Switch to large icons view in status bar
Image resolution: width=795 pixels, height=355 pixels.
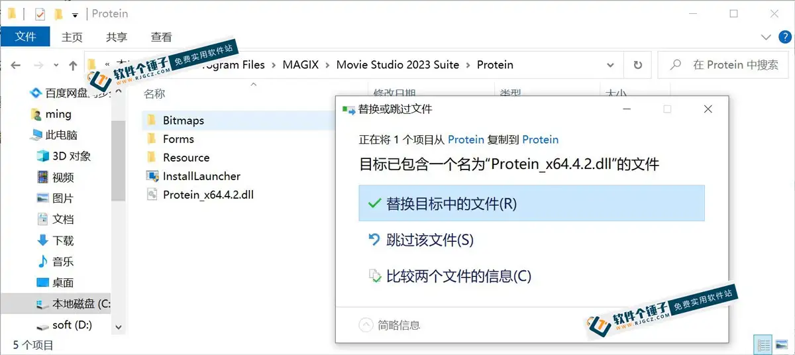pyautogui.click(x=782, y=345)
